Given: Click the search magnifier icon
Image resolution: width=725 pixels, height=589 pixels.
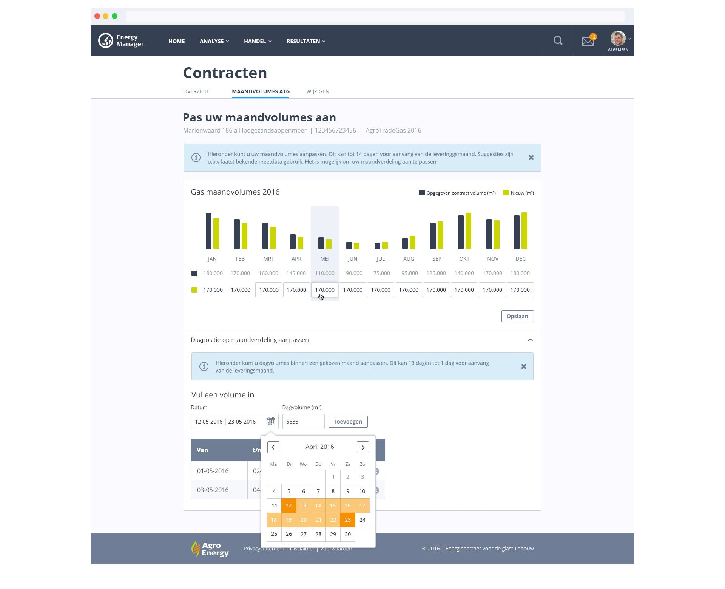Looking at the screenshot, I should (x=558, y=40).
